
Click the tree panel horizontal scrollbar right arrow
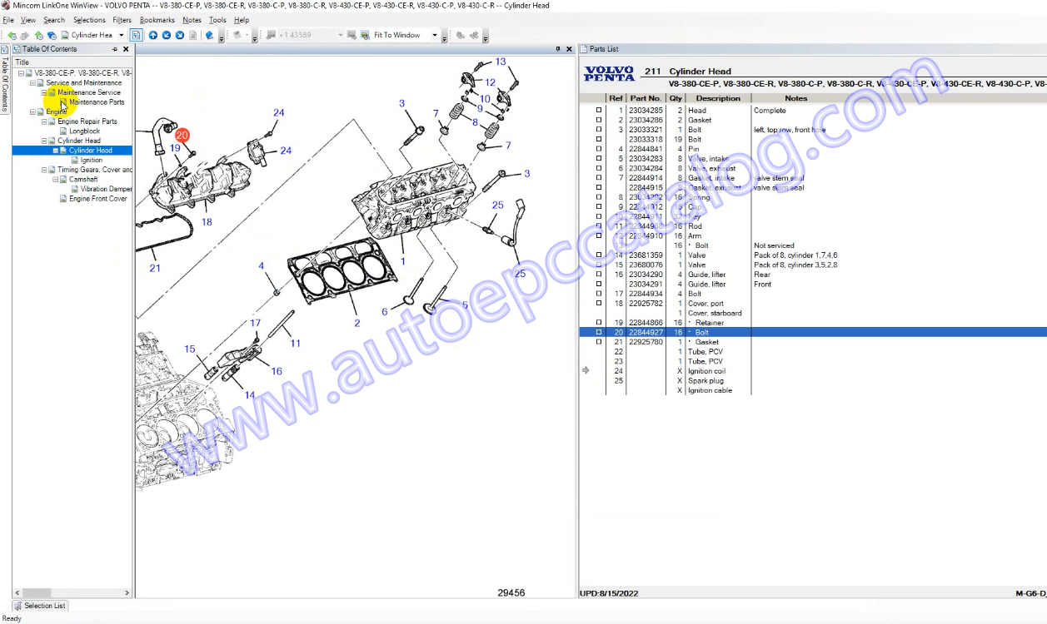[127, 593]
